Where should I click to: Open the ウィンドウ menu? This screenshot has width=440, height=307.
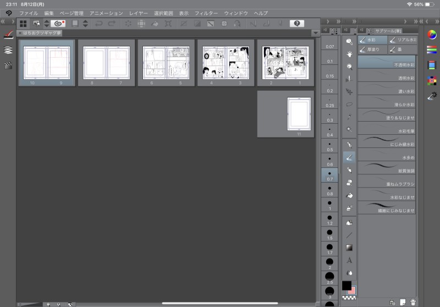tap(236, 13)
